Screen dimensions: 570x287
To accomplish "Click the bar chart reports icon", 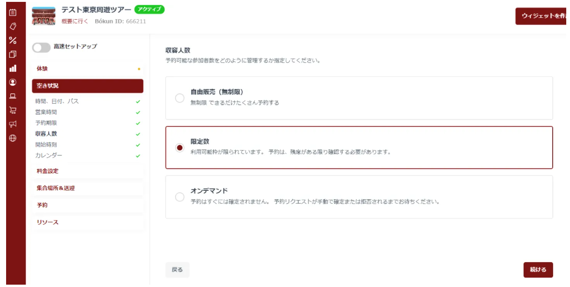I will 13,68.
